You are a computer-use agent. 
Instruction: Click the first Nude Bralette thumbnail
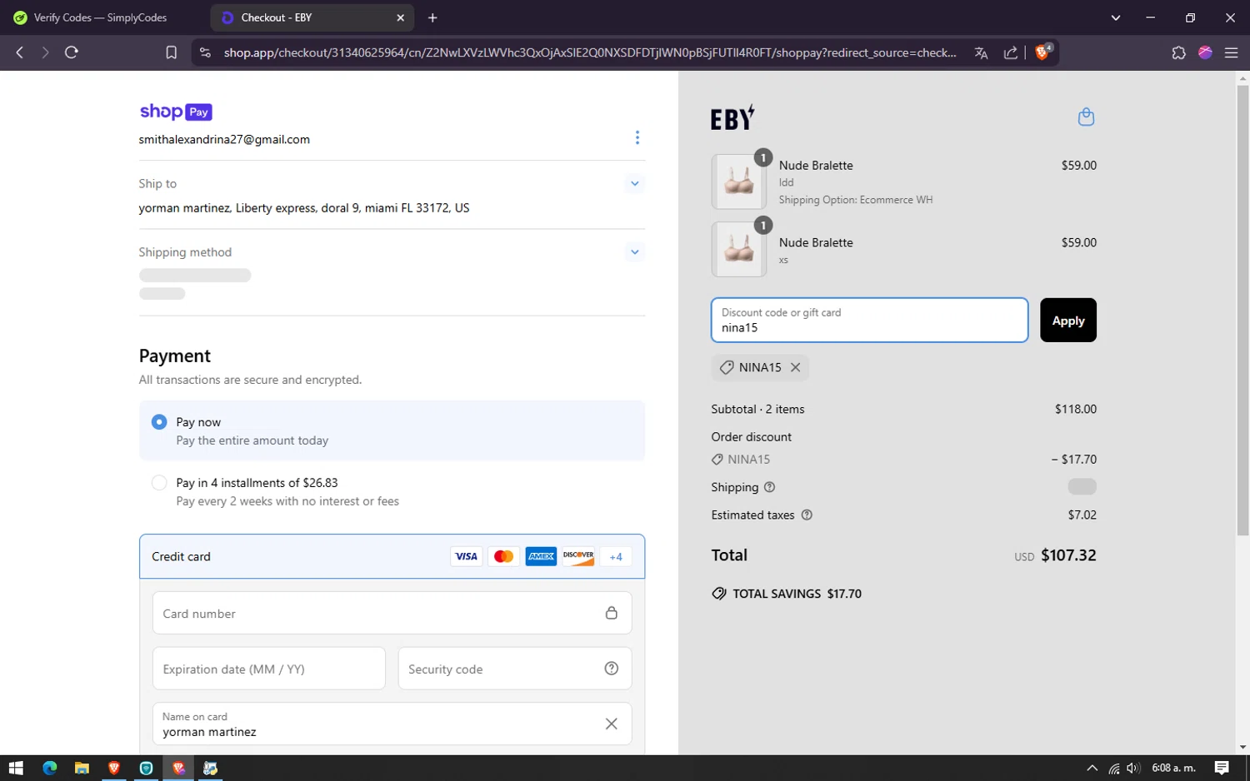[x=739, y=182]
